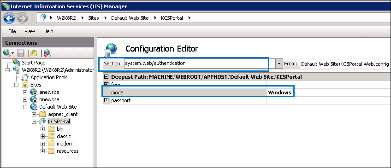Click the W2K8R2 breadcrumb segment
Screen dimensions: 391x168
(x=66, y=18)
